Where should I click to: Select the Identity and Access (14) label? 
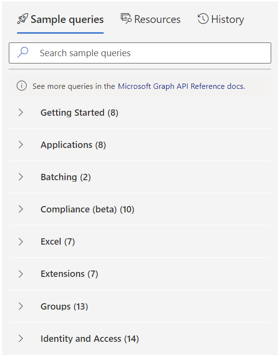[90, 339]
